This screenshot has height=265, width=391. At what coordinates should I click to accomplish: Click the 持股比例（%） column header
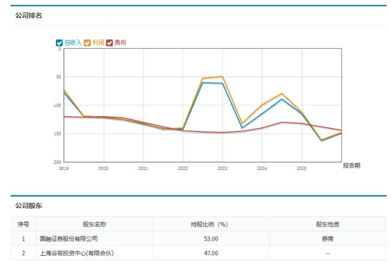[x=209, y=224]
